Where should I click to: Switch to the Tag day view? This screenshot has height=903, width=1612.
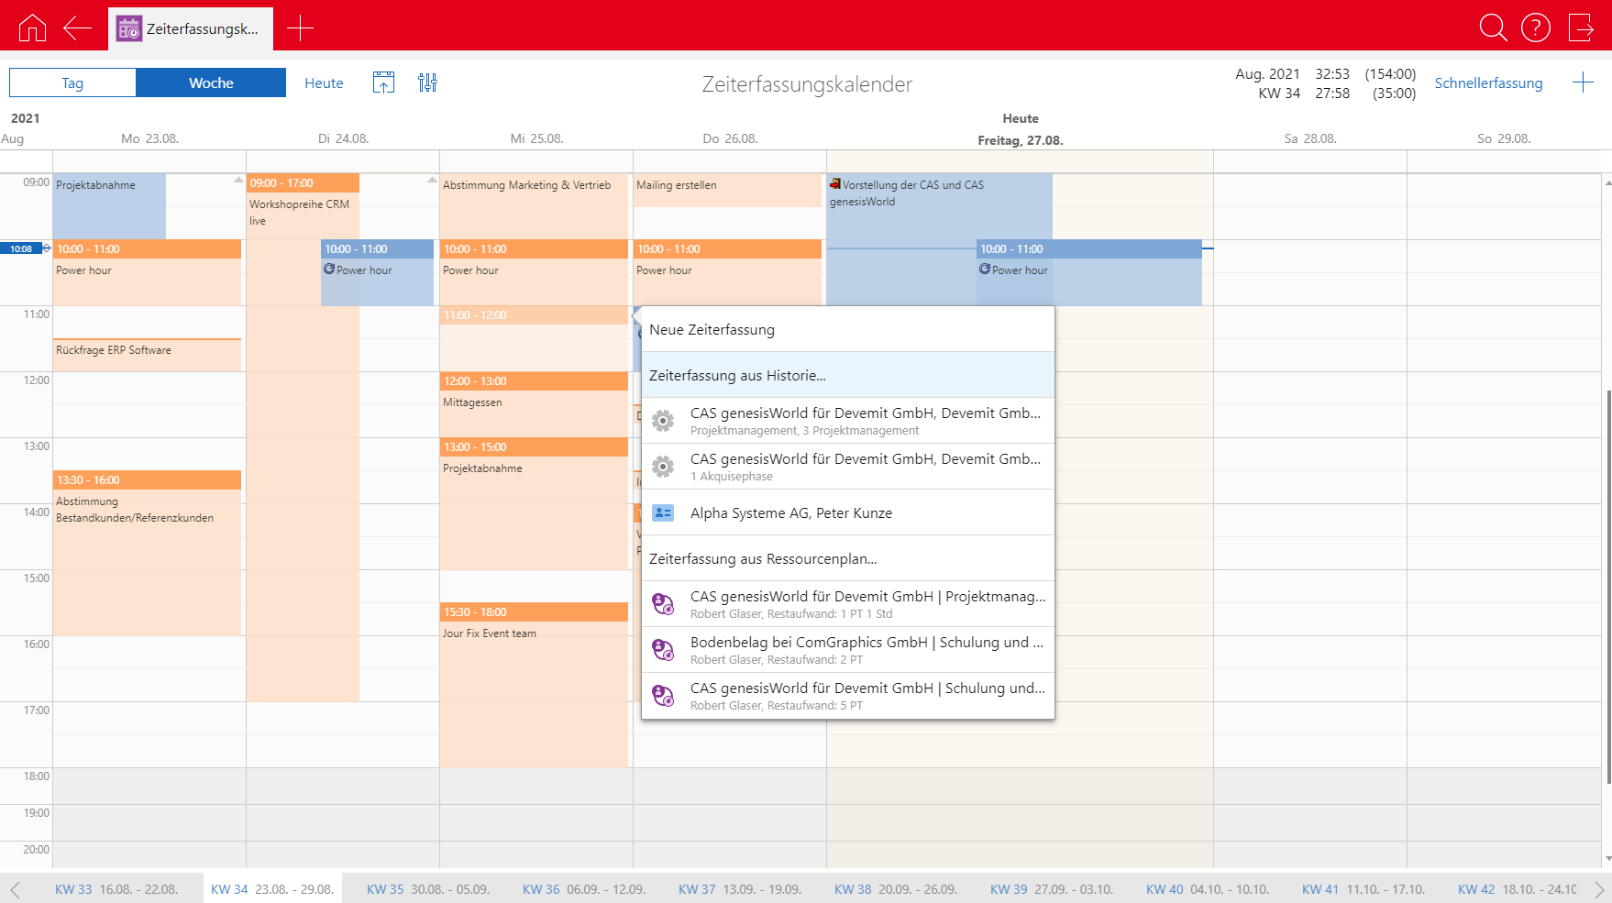pos(72,83)
